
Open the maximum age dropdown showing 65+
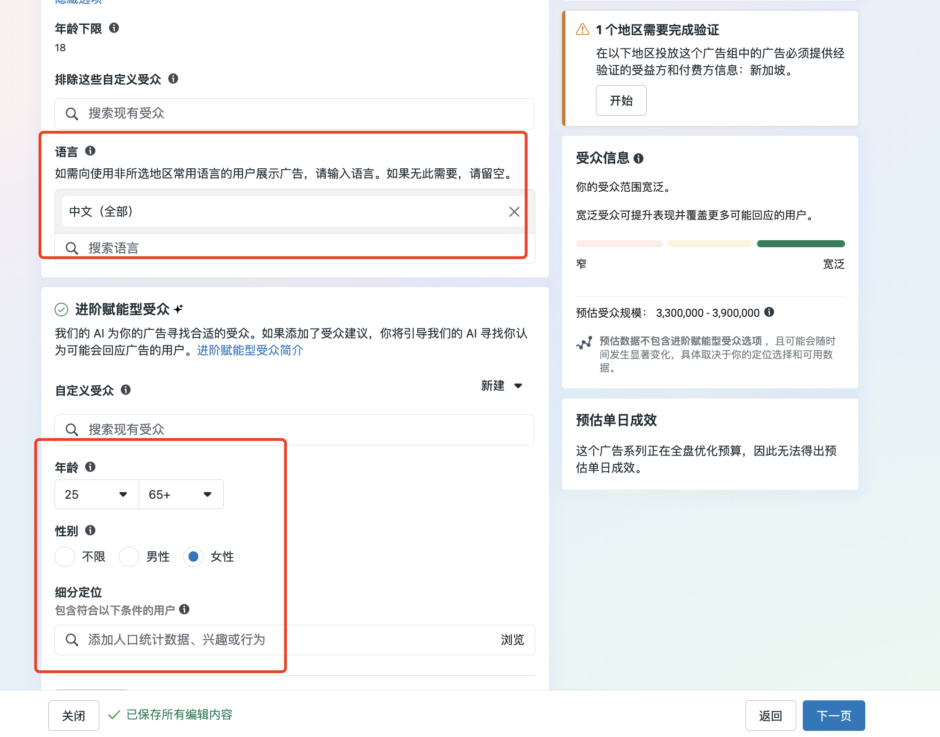pos(180,494)
